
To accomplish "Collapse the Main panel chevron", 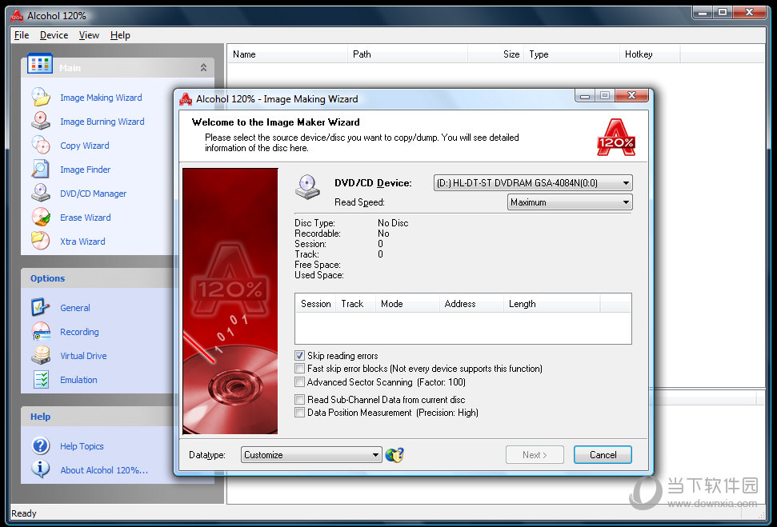I will click(203, 67).
